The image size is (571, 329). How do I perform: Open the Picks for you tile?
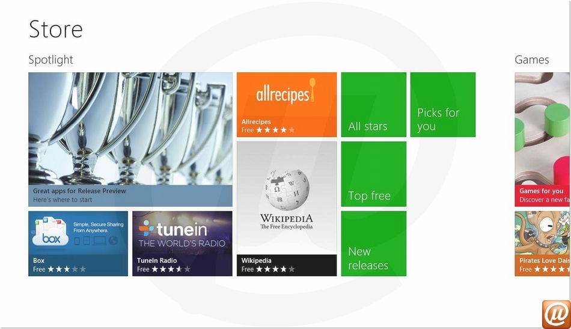click(443, 105)
